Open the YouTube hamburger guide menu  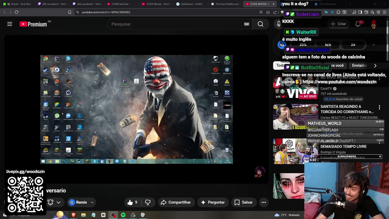click(10, 24)
